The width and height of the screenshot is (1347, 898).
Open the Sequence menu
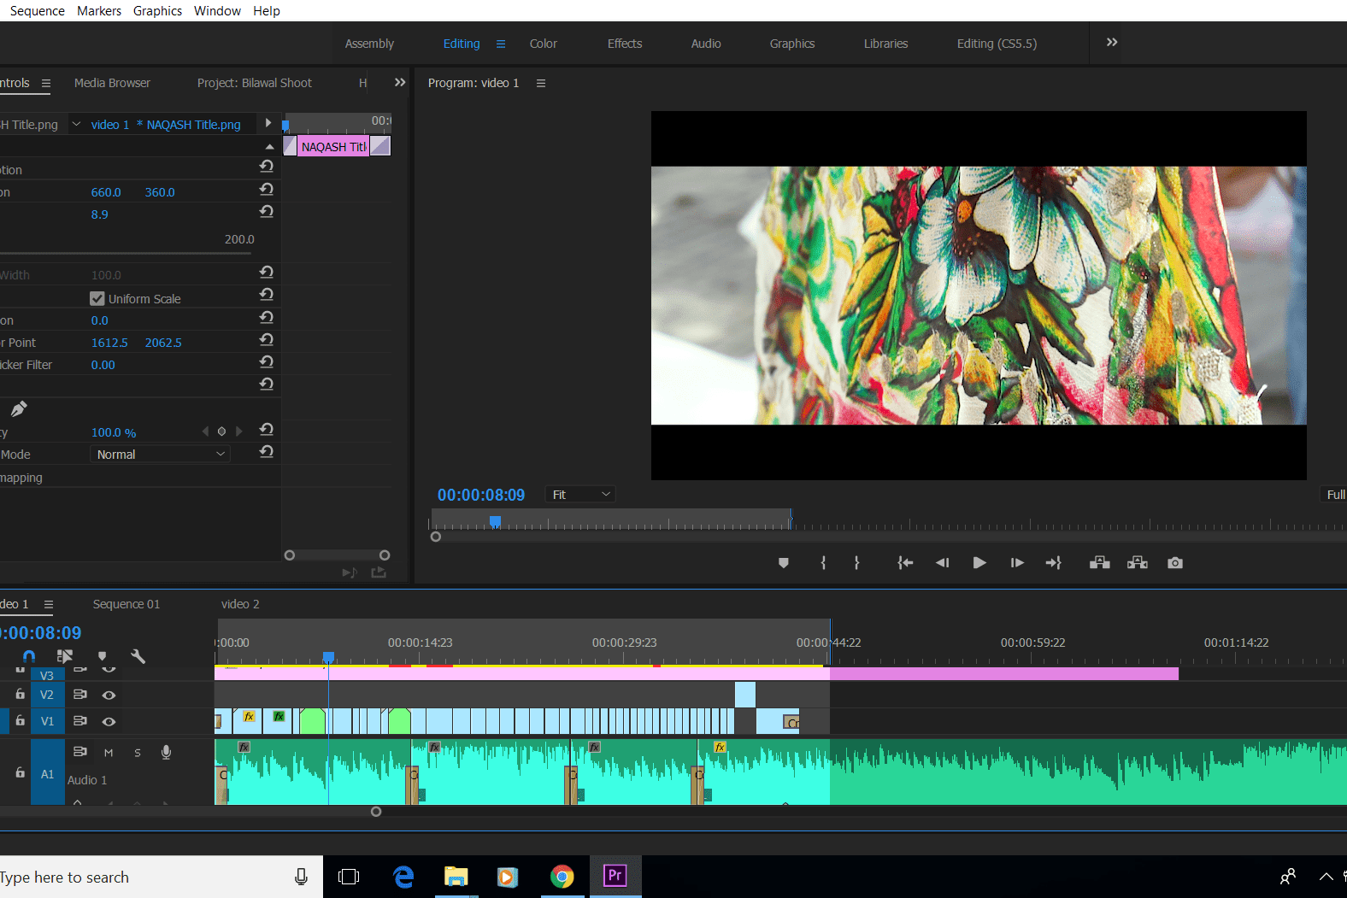pos(38,11)
